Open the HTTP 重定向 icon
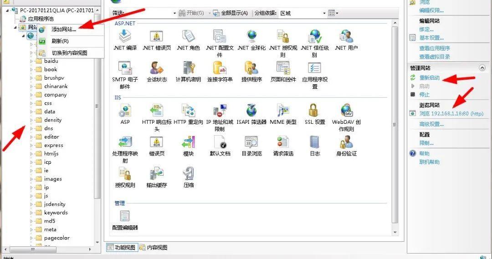The height and width of the screenshot is (259, 492). coord(188,110)
